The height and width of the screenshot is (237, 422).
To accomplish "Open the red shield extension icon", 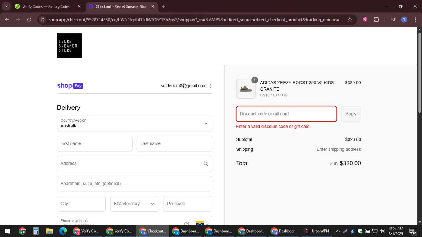I will coord(365,20).
